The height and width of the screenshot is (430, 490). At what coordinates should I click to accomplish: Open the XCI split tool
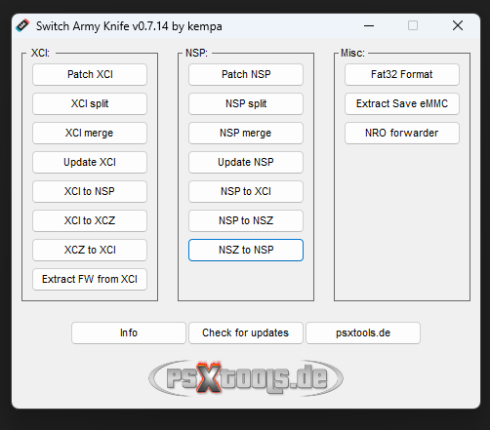(x=90, y=103)
